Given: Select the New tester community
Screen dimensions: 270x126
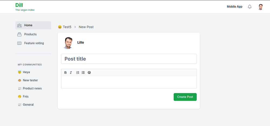Looking at the screenshot, I should point(30,80).
